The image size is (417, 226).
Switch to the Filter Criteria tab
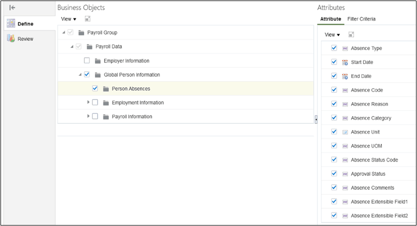[x=361, y=19]
